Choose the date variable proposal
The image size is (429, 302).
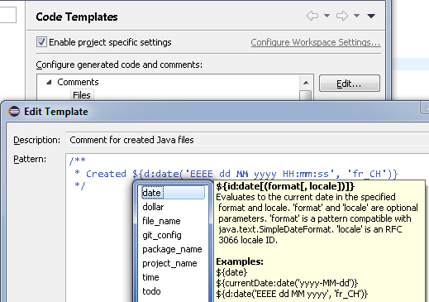173,193
